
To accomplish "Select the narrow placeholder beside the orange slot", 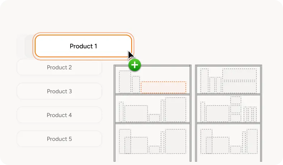I will (136, 84).
